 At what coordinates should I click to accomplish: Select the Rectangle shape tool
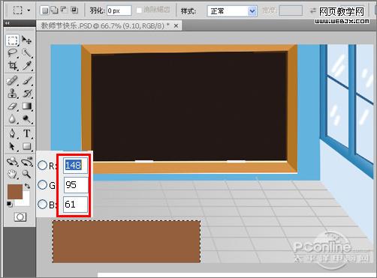pyautogui.click(x=26, y=146)
